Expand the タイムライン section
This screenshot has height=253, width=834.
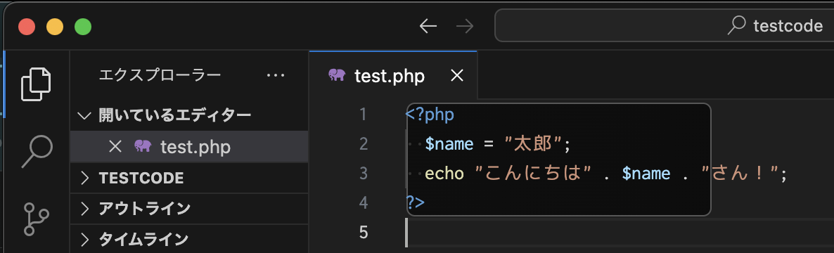click(189, 239)
